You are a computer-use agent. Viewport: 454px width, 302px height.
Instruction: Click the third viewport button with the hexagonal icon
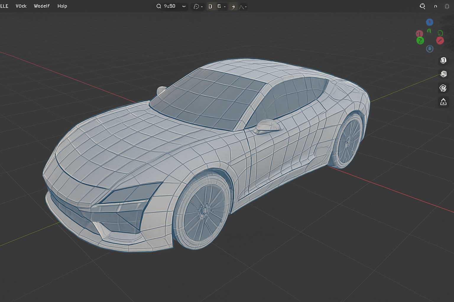(443, 88)
